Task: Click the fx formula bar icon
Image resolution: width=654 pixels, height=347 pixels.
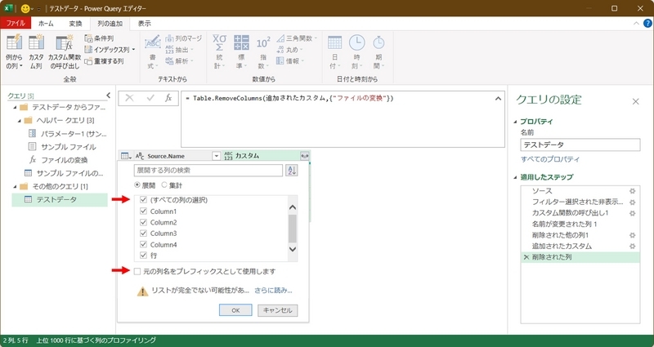Action: click(168, 98)
